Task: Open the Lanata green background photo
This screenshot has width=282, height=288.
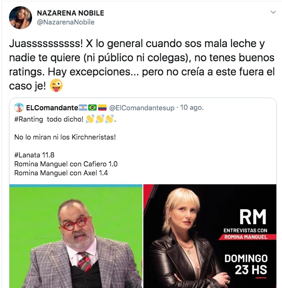Action: click(x=76, y=236)
